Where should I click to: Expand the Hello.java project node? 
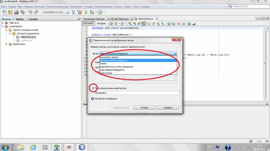(3, 23)
